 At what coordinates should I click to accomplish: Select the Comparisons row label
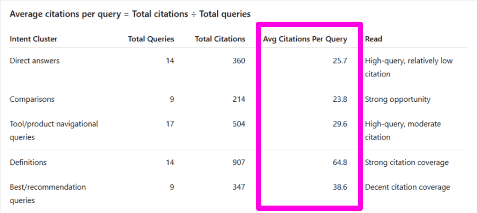tap(32, 99)
